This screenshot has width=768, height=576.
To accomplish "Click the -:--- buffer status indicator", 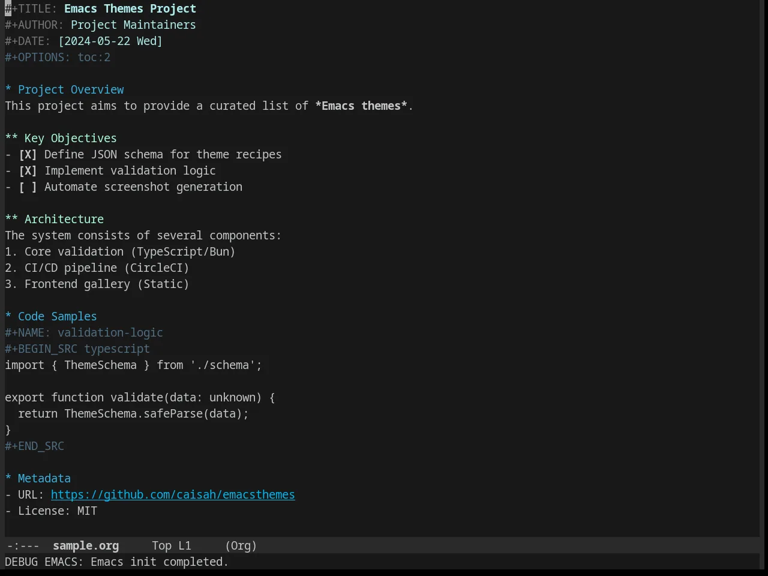I will (22, 545).
